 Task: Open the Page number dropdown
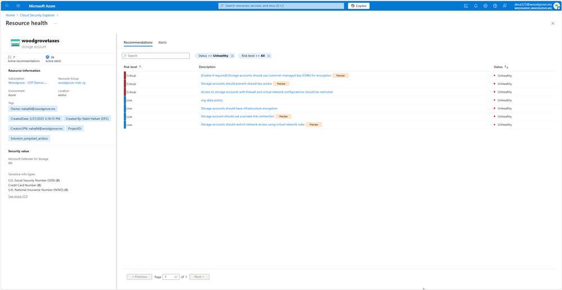171,277
